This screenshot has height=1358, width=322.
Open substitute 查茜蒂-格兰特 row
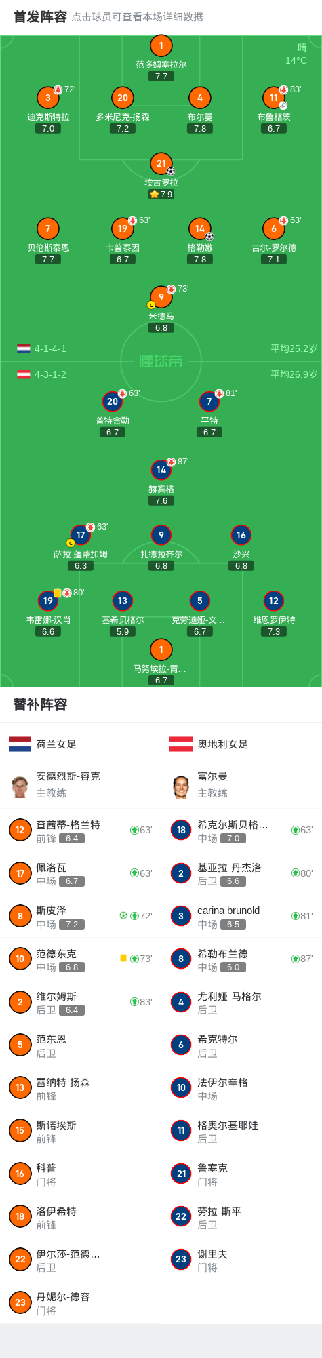[81, 830]
